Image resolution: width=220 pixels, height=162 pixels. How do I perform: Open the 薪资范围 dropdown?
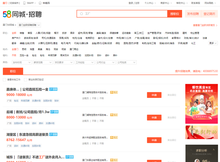click(x=43, y=62)
